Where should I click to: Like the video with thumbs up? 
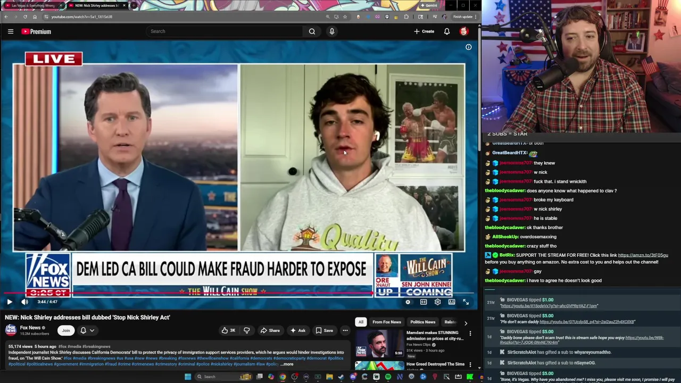tap(229, 330)
